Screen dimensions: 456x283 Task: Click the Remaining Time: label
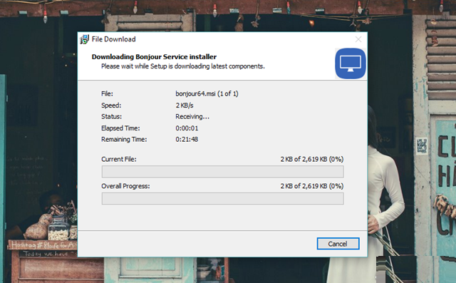point(124,139)
